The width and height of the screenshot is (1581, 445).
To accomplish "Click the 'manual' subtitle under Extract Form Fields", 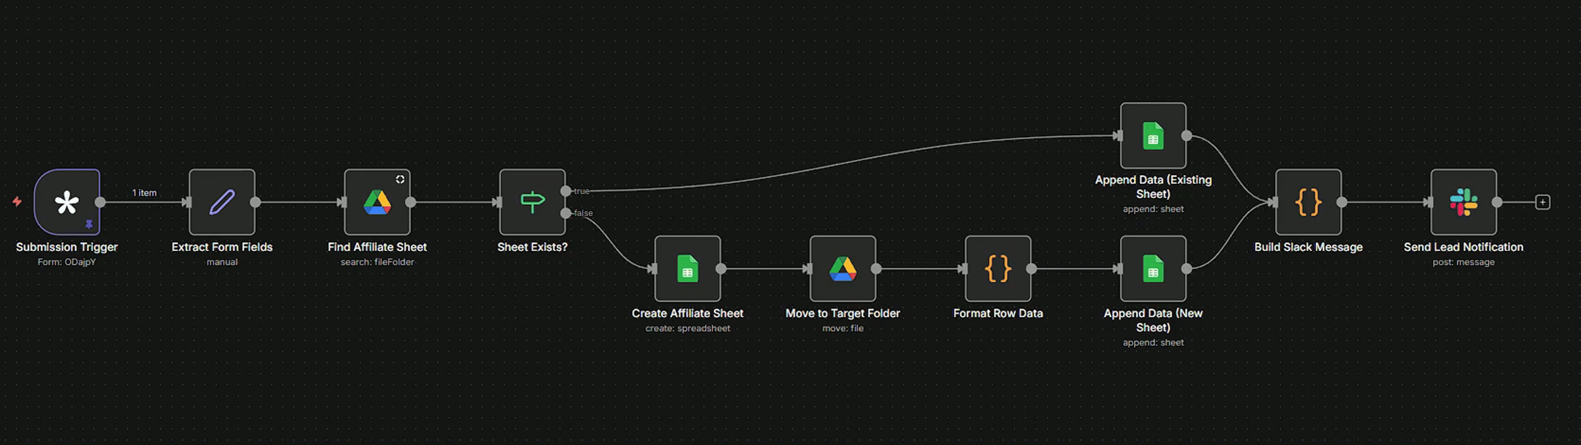I will pos(222,262).
